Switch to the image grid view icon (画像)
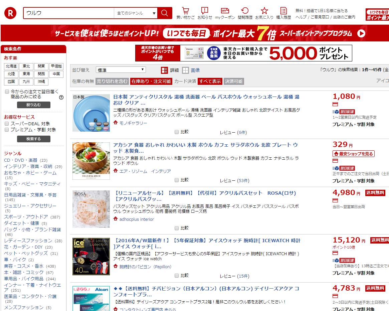This screenshot has height=311, width=389. [x=185, y=70]
